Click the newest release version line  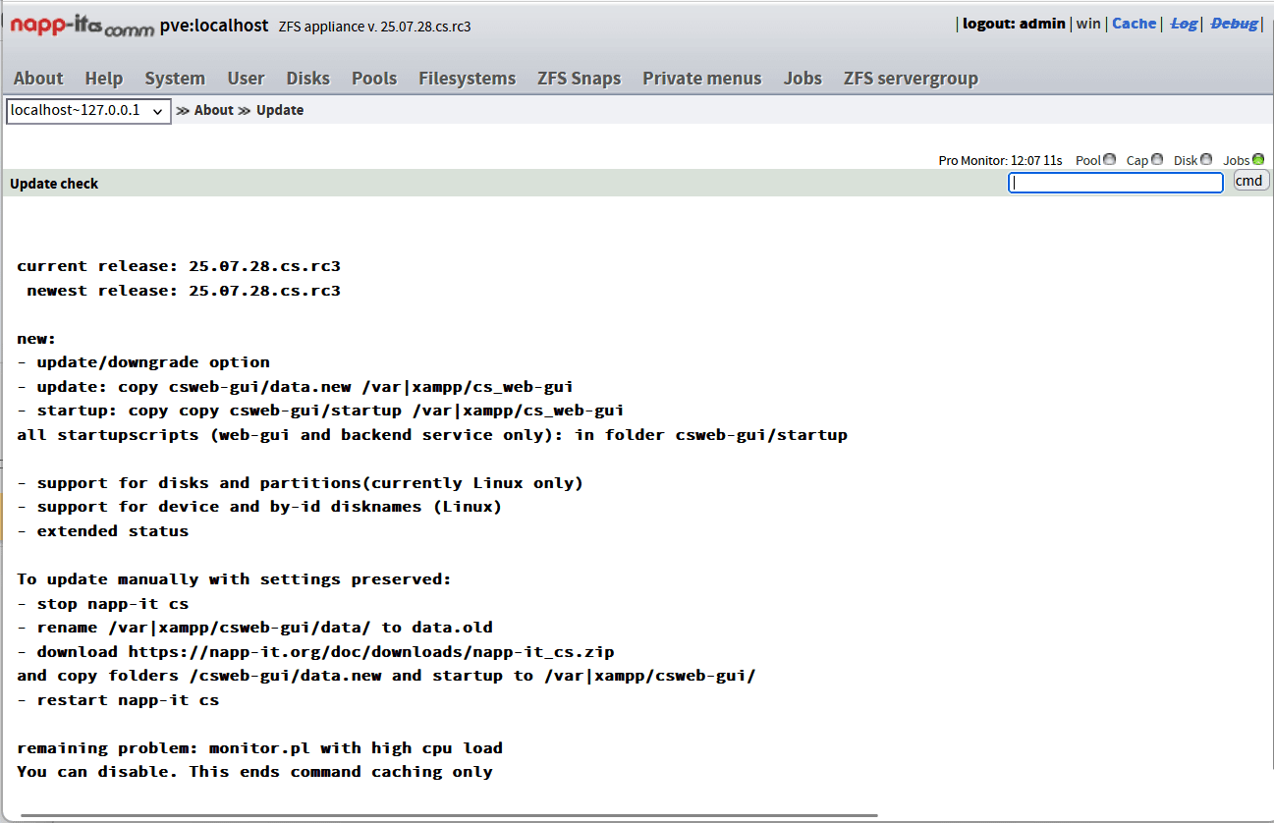tap(184, 291)
